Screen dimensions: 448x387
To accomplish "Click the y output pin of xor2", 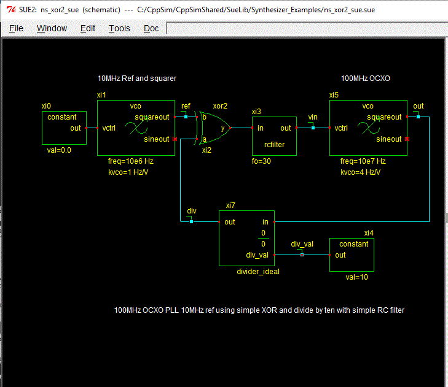I will [230, 128].
